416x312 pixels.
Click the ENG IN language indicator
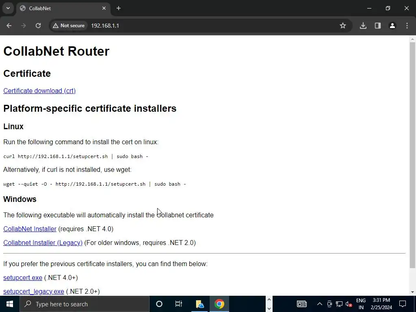[361, 304]
